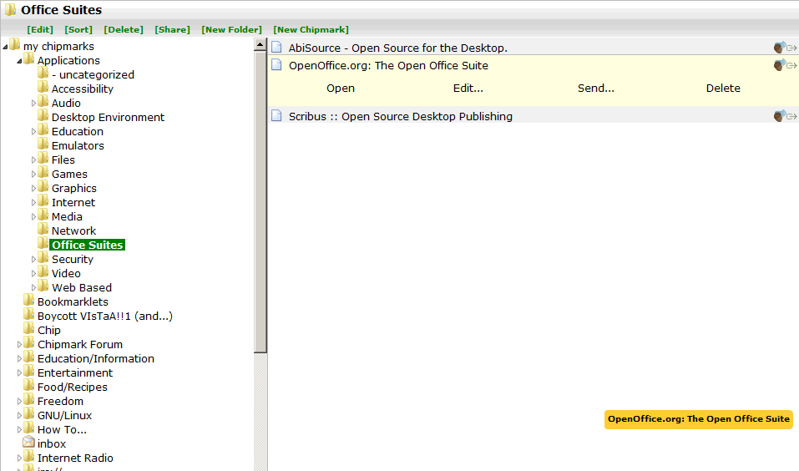799x471 pixels.
Task: Open the OpenOffice.org chipmark
Action: click(341, 89)
